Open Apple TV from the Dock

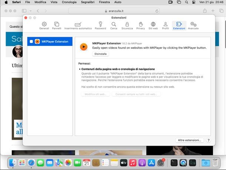click(x=123, y=163)
